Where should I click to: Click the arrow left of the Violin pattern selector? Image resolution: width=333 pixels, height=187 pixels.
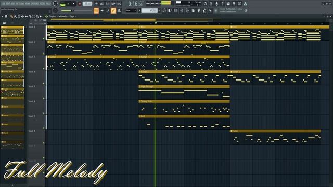[139, 10]
